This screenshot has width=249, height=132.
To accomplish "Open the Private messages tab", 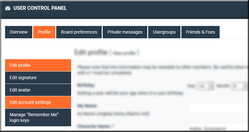I will tap(125, 32).
